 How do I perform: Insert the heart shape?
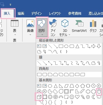[x=77, y=97]
